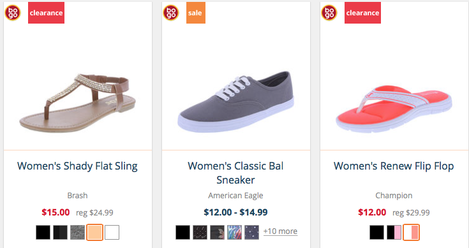Click the orange sale tag on sneaker

196,13
